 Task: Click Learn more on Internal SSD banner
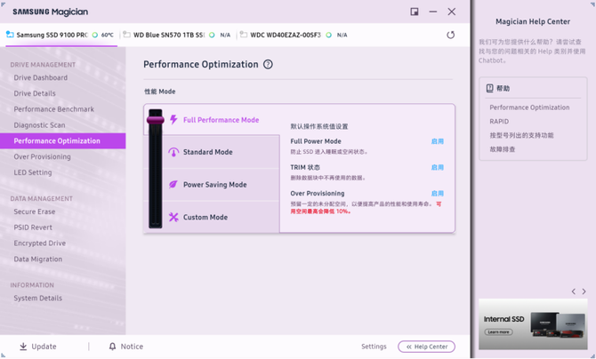coord(498,332)
